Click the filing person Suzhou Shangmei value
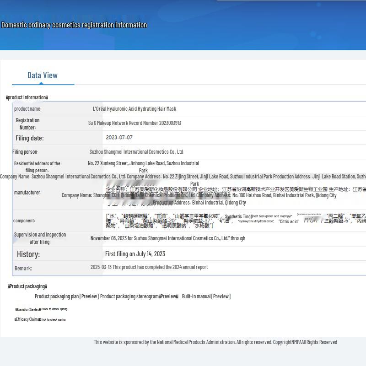 (136, 152)
